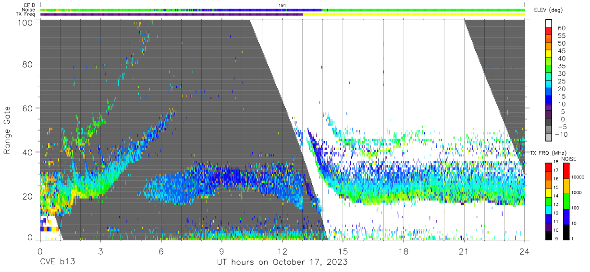Click the 'CVE b13' radar label
590x272 pixels.
pos(57,262)
